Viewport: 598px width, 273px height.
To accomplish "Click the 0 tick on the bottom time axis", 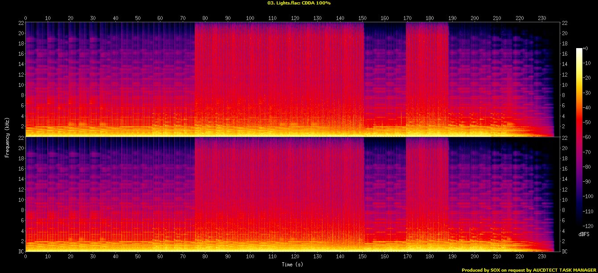I will coord(26,257).
